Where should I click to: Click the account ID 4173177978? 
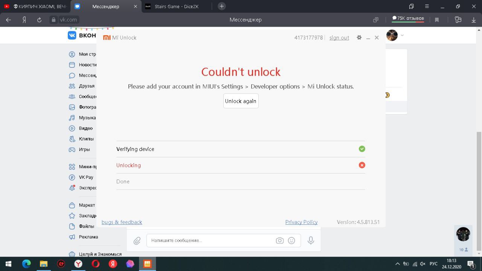coord(308,38)
